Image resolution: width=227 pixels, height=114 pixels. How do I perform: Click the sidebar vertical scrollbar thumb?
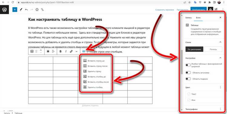[182, 62]
